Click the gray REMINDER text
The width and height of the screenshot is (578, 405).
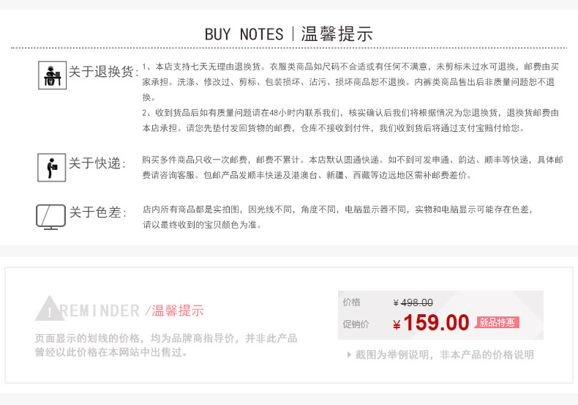100,311
